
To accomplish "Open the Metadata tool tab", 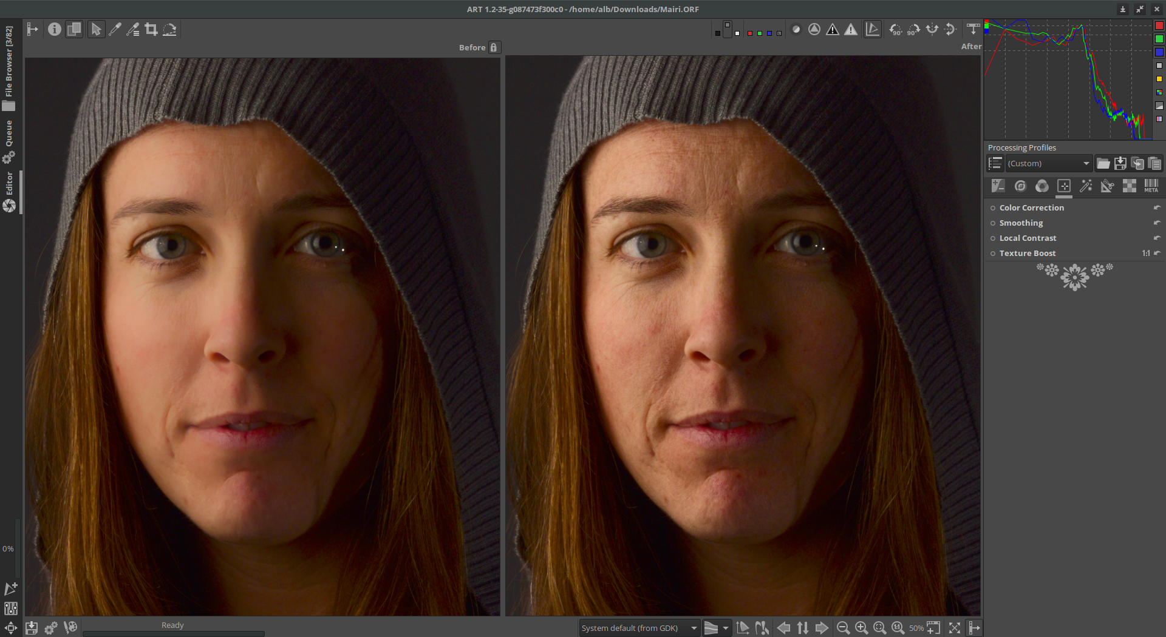I will tap(1151, 186).
